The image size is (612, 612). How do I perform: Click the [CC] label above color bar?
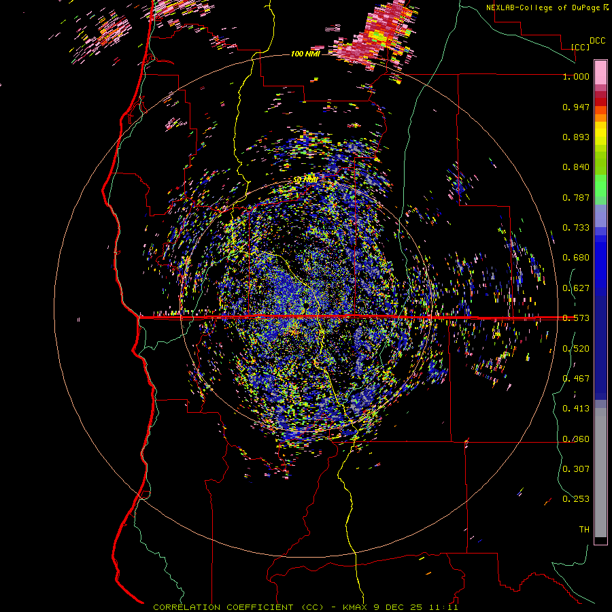[581, 47]
